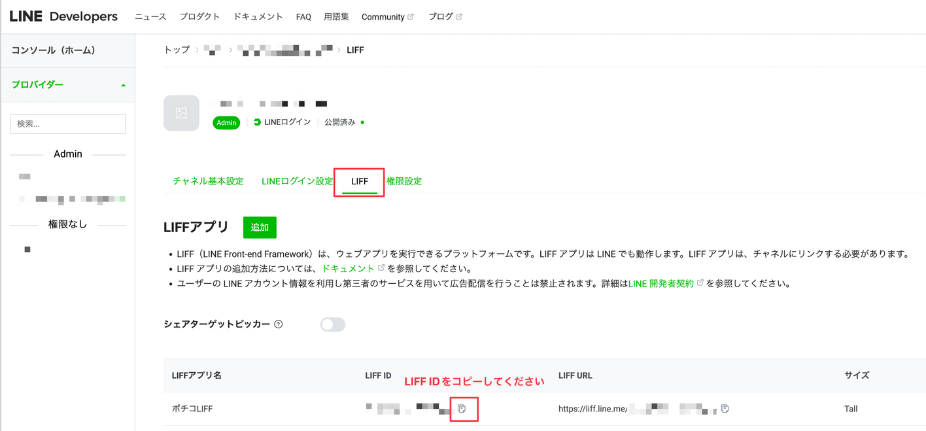Viewport: 926px width, 431px height.
Task: Go to コンソール（ホーム） in sidebar
Action: pyautogui.click(x=54, y=50)
